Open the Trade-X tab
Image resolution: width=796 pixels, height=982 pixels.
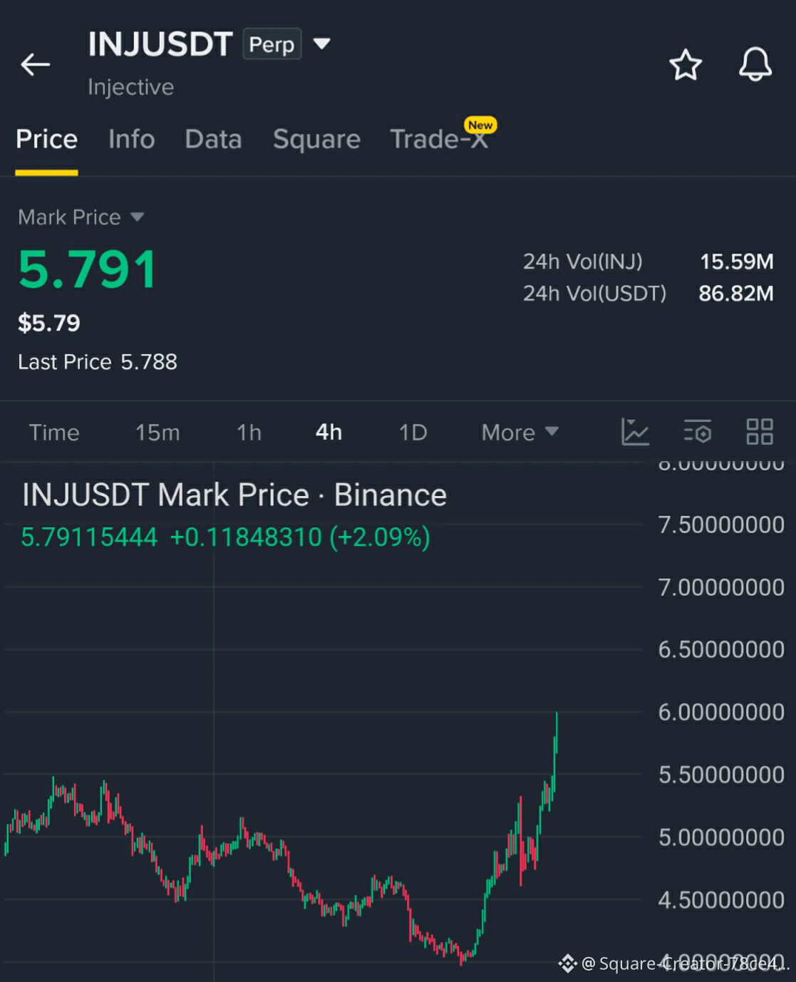click(x=439, y=139)
